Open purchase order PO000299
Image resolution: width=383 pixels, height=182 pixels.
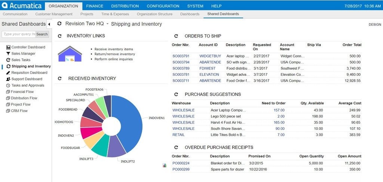coord(181,169)
